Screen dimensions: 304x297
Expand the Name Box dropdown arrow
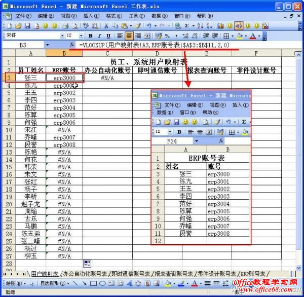47,45
